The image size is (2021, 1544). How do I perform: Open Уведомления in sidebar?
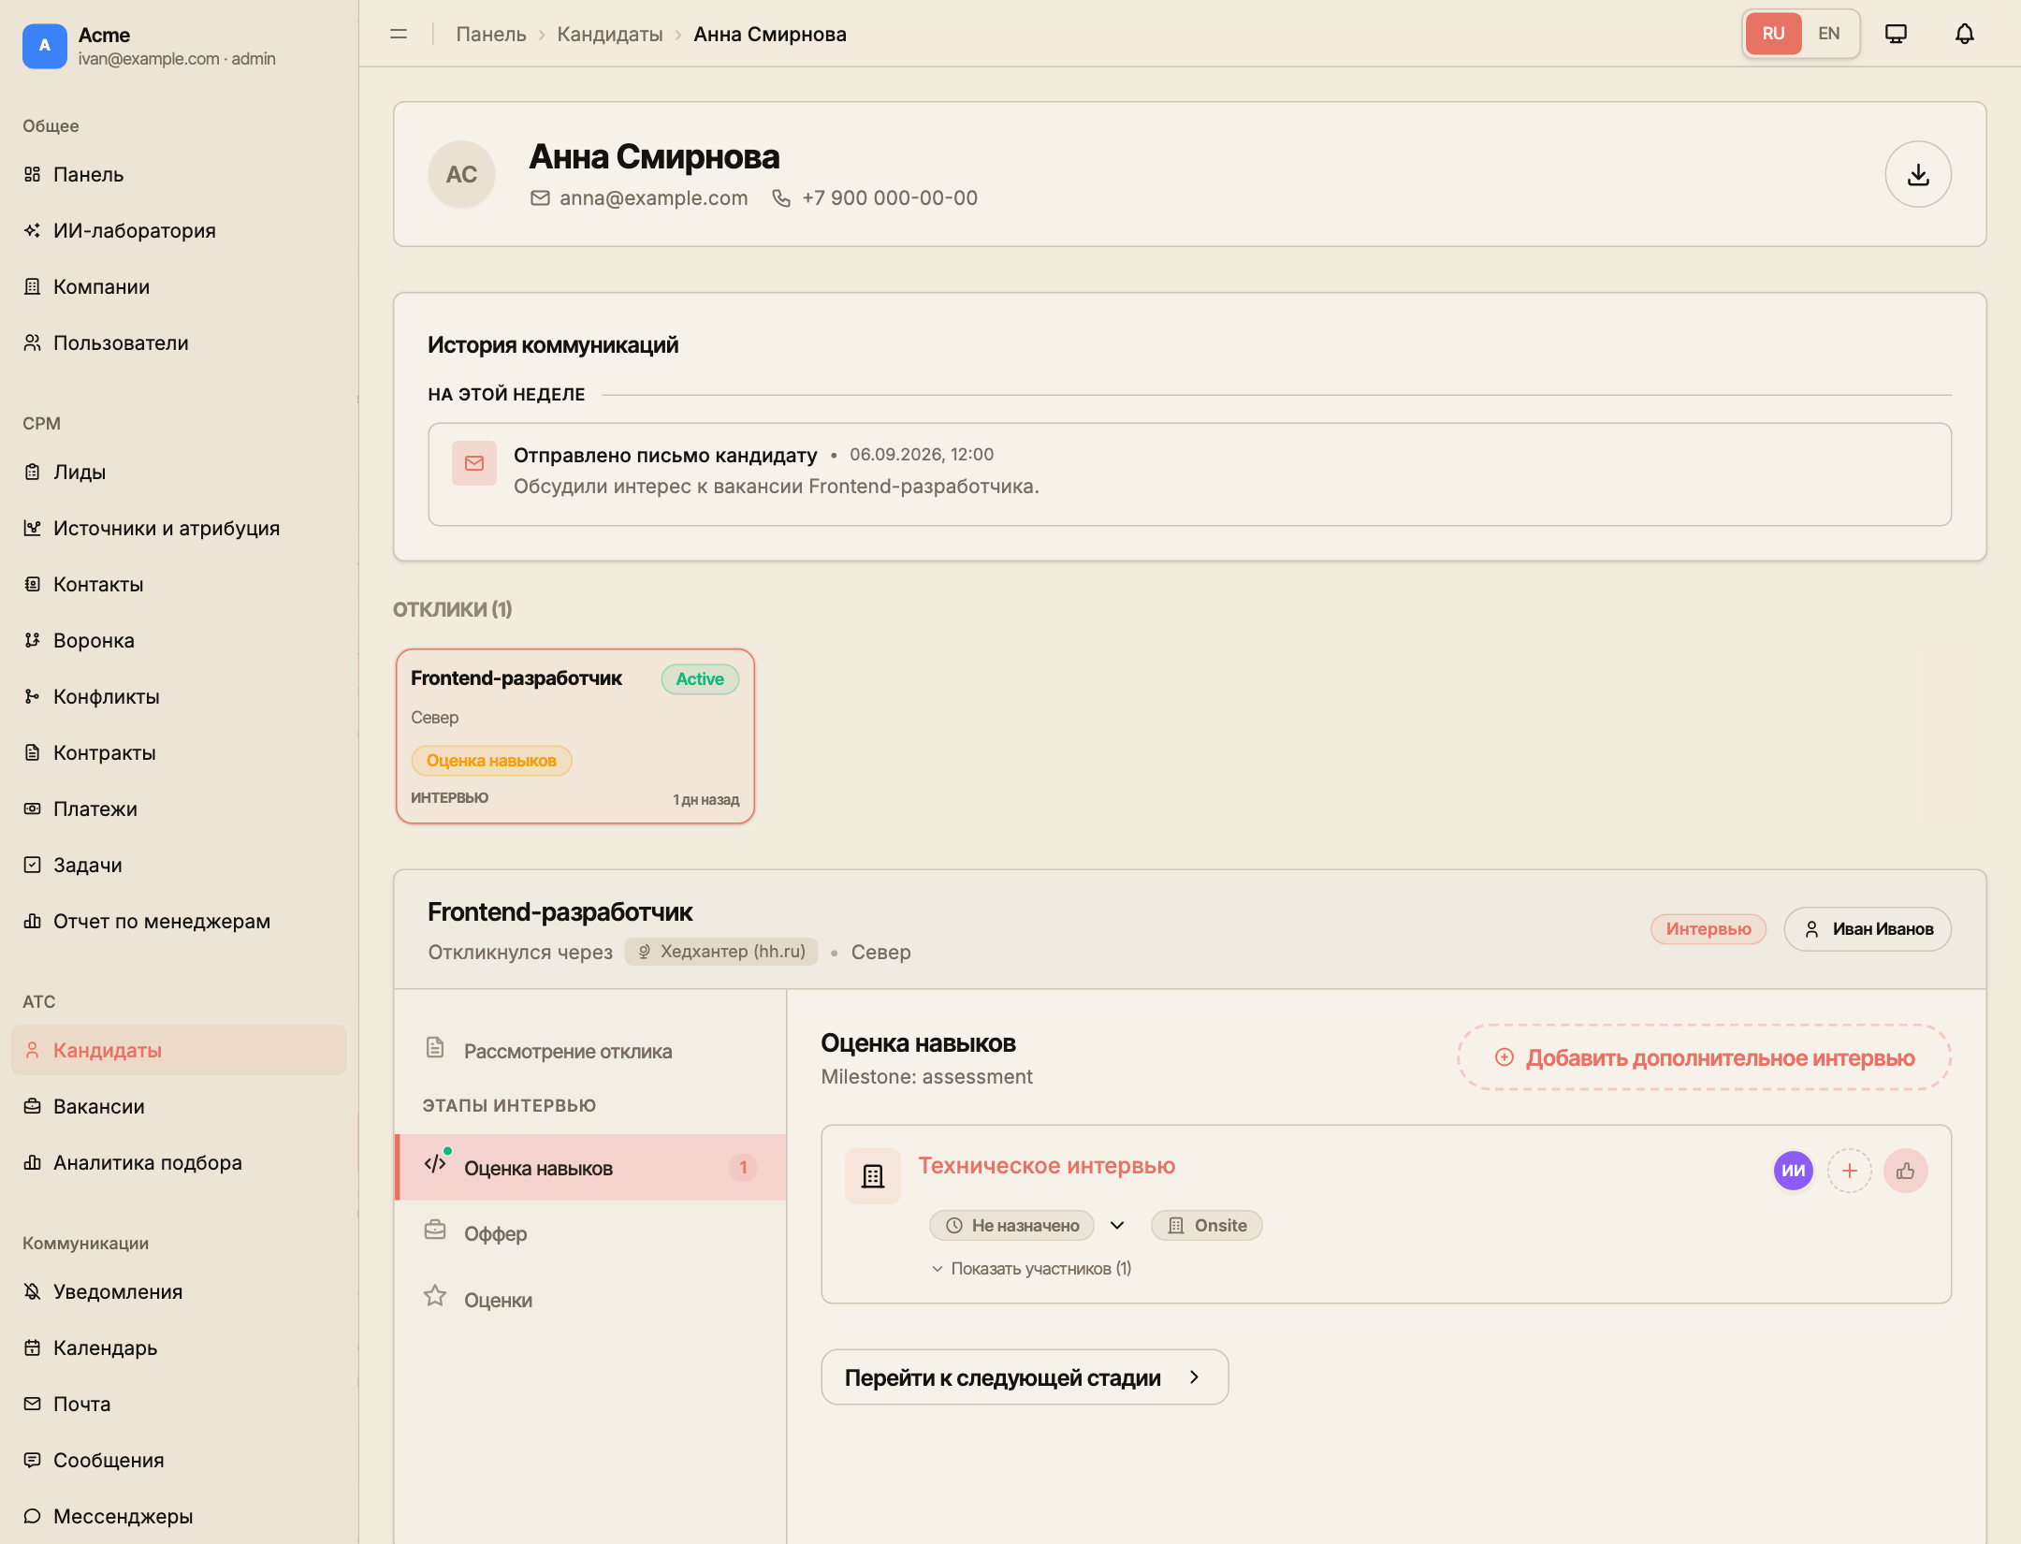click(x=179, y=1291)
